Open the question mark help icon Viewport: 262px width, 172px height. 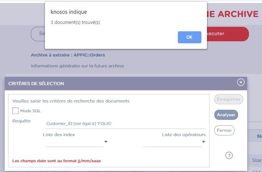pyautogui.click(x=229, y=155)
